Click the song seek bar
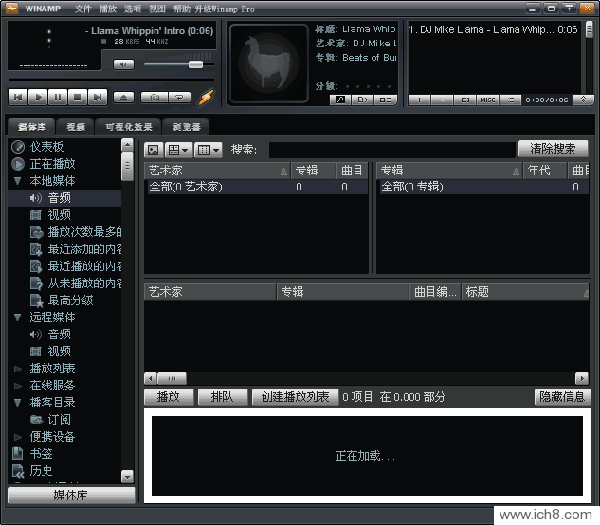 pos(111,80)
